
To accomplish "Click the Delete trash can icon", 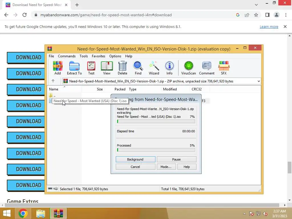I will (x=122, y=68).
